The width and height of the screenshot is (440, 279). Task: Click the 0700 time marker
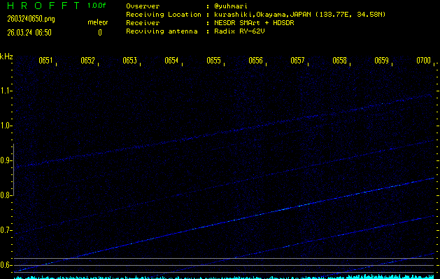click(x=423, y=61)
